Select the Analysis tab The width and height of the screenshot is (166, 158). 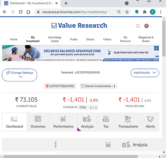click(x=87, y=122)
